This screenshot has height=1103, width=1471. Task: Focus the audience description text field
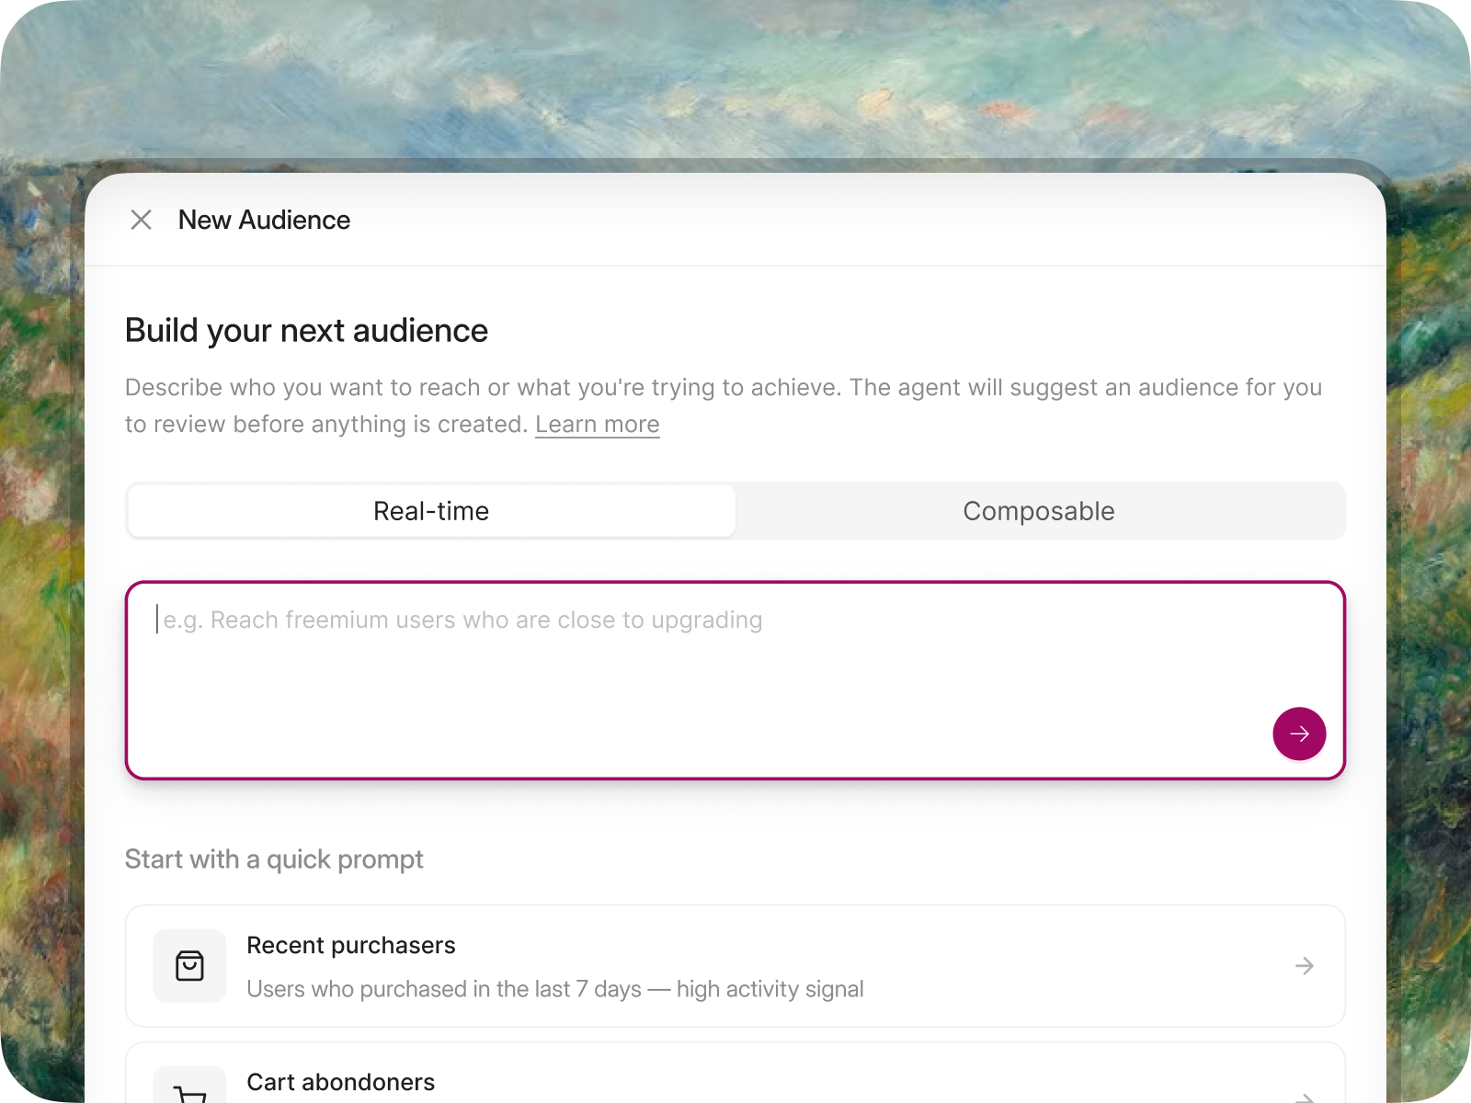click(x=735, y=680)
